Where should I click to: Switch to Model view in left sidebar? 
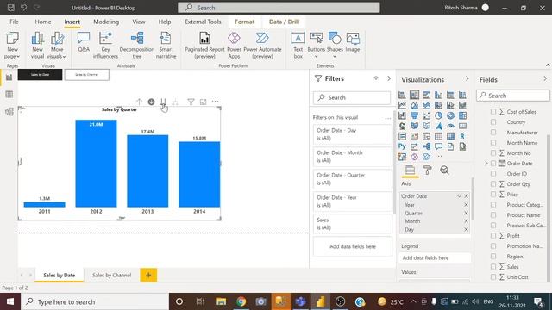(x=9, y=111)
